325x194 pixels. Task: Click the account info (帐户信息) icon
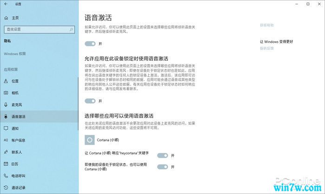click(6, 140)
